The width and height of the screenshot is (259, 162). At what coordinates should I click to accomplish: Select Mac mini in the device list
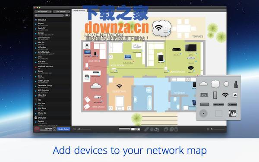point(52,62)
